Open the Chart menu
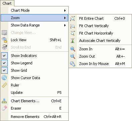Image resolution: width=132 pixels, height=121 pixels. (x=7, y=3)
